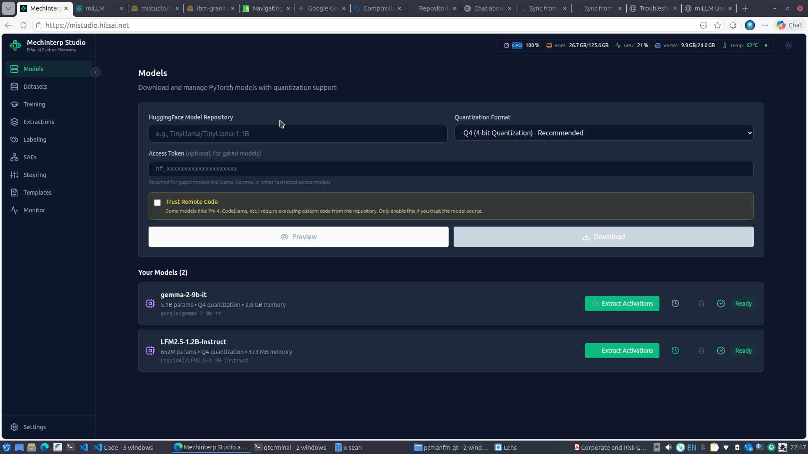Open Steering sidebar item
Image resolution: width=808 pixels, height=454 pixels.
[x=49, y=175]
